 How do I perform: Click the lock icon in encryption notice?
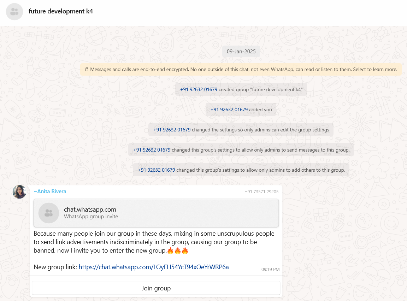(87, 69)
